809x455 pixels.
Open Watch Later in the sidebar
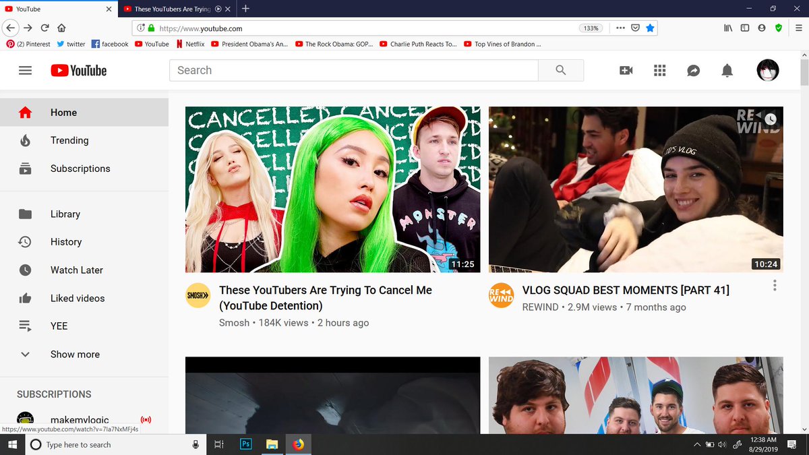[84, 270]
